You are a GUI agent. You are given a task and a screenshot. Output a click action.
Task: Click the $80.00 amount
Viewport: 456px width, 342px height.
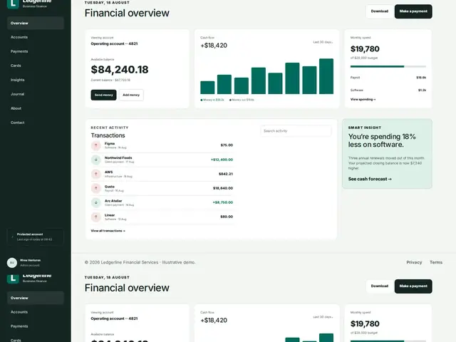227,217
